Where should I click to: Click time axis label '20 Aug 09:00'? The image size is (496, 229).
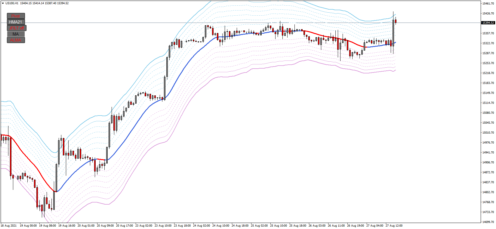(105, 226)
